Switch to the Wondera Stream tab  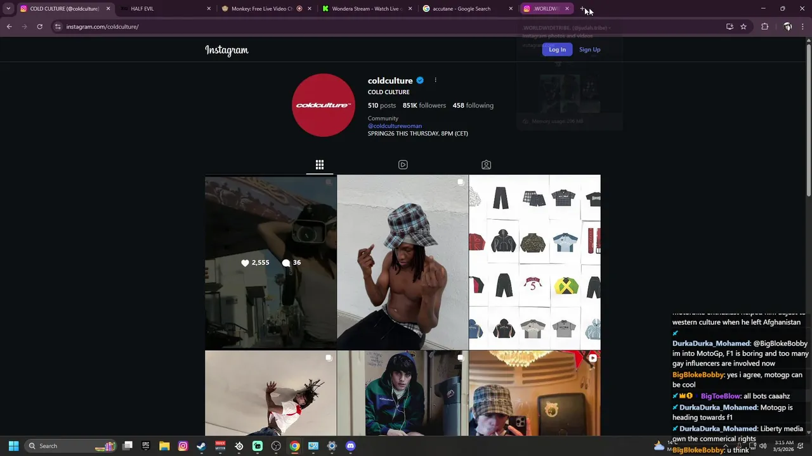[367, 9]
